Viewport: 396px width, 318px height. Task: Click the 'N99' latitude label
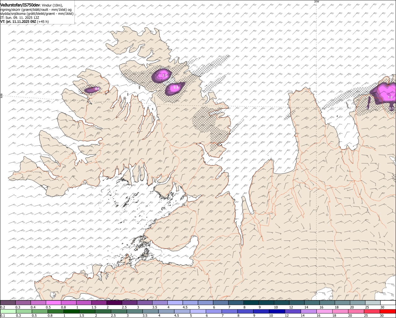pos(2,96)
